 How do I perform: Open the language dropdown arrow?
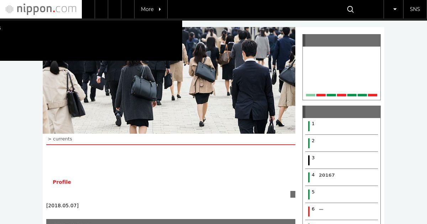394,9
